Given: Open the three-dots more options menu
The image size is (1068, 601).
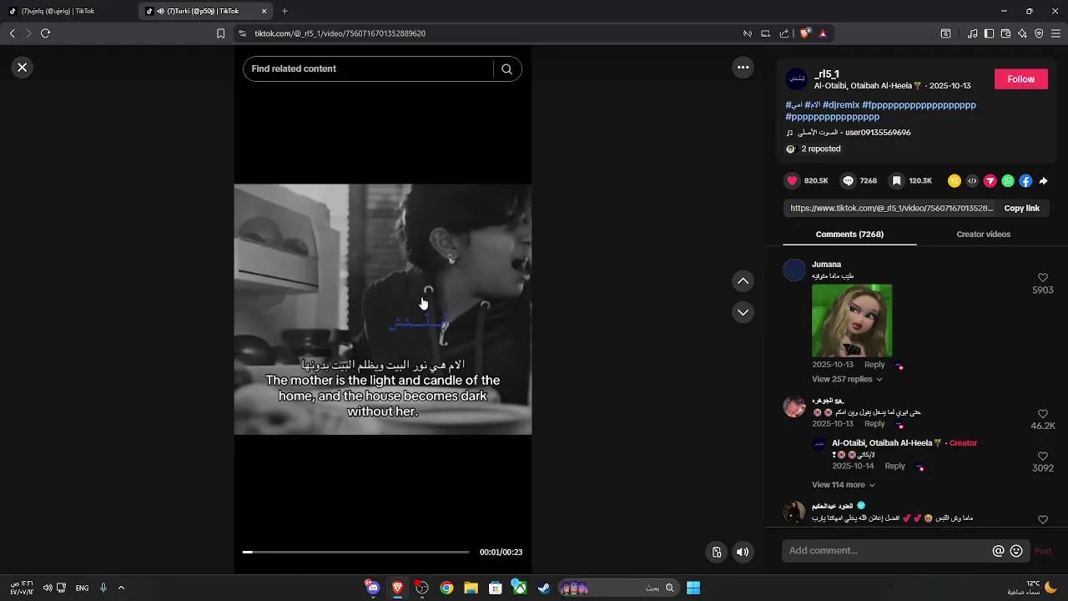Looking at the screenshot, I should click(x=743, y=68).
